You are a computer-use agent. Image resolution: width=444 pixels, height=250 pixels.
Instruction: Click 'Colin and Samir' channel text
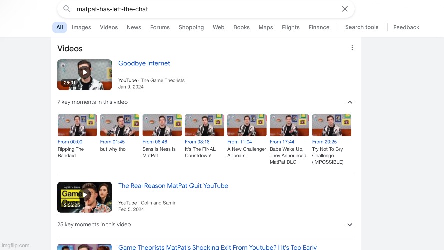click(x=158, y=203)
